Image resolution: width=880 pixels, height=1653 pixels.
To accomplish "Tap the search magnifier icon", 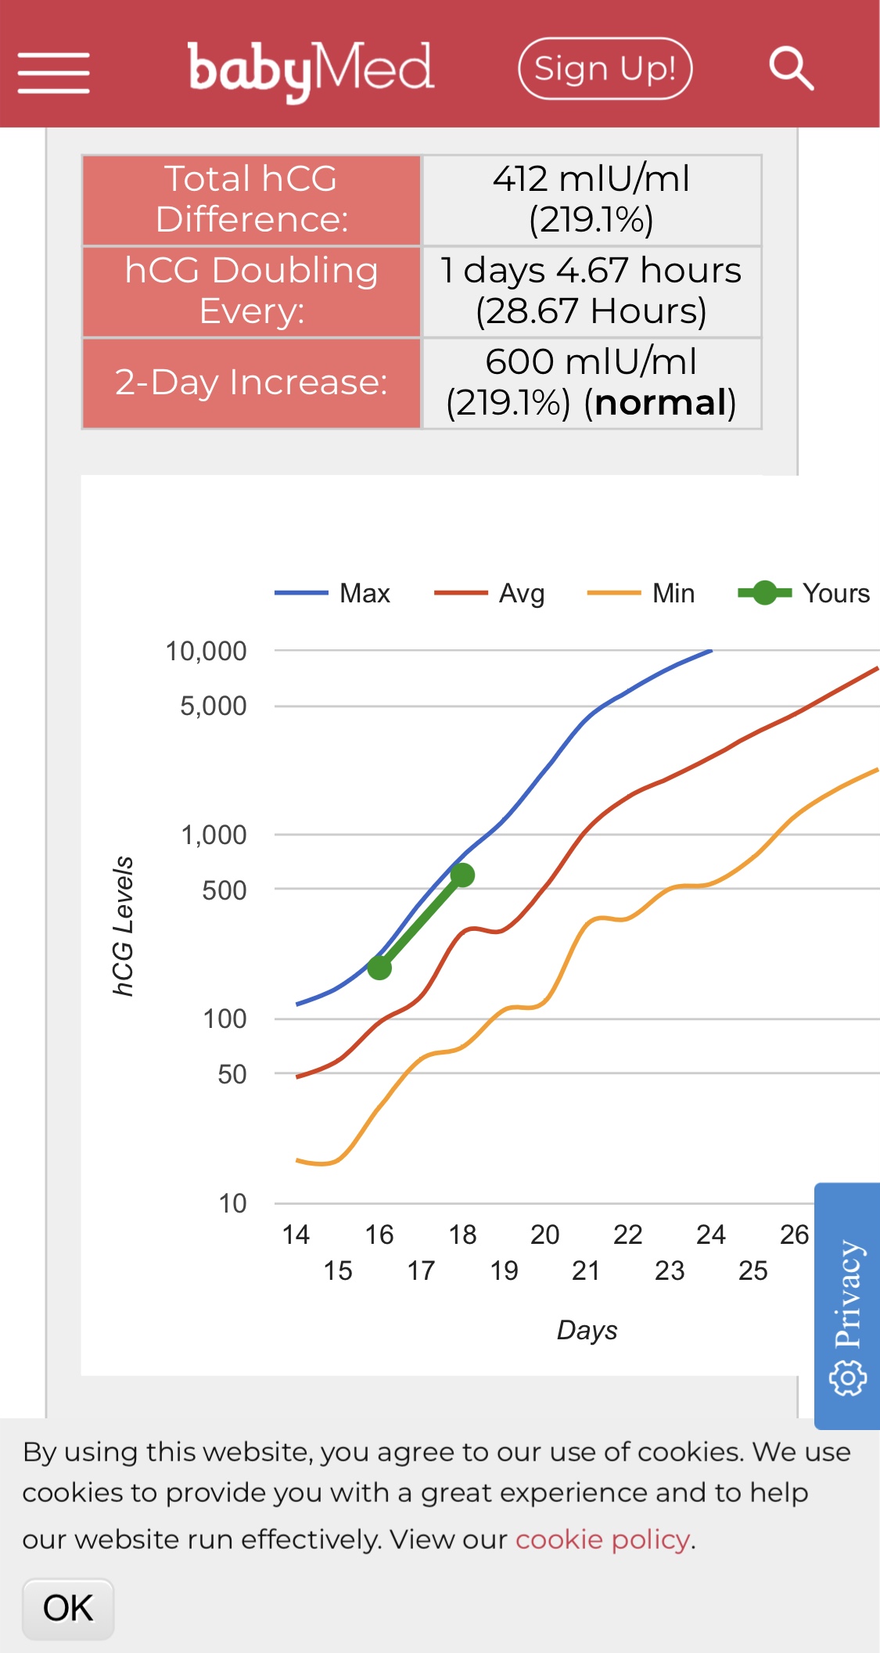I will pos(791,69).
